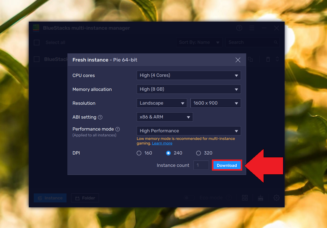Viewport: 327px width, 228px height.
Task: Open the Learn more link
Action: click(x=162, y=143)
